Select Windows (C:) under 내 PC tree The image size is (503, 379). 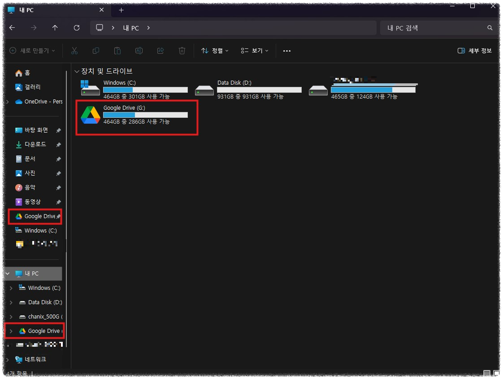point(39,288)
